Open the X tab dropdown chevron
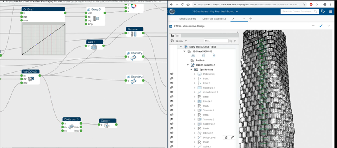This screenshot has width=337, height=148. point(244,18)
